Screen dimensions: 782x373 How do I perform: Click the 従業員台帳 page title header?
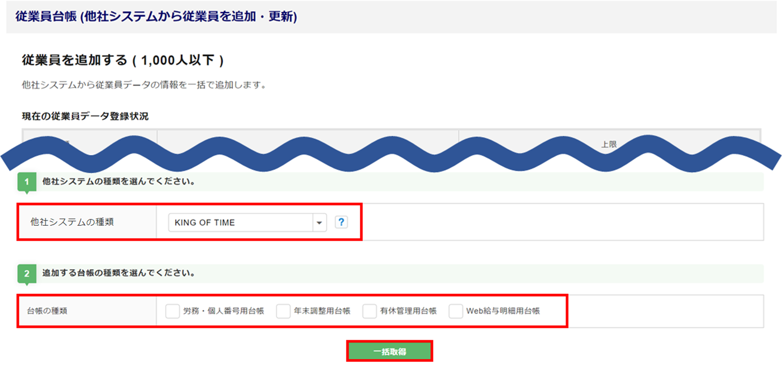(156, 17)
